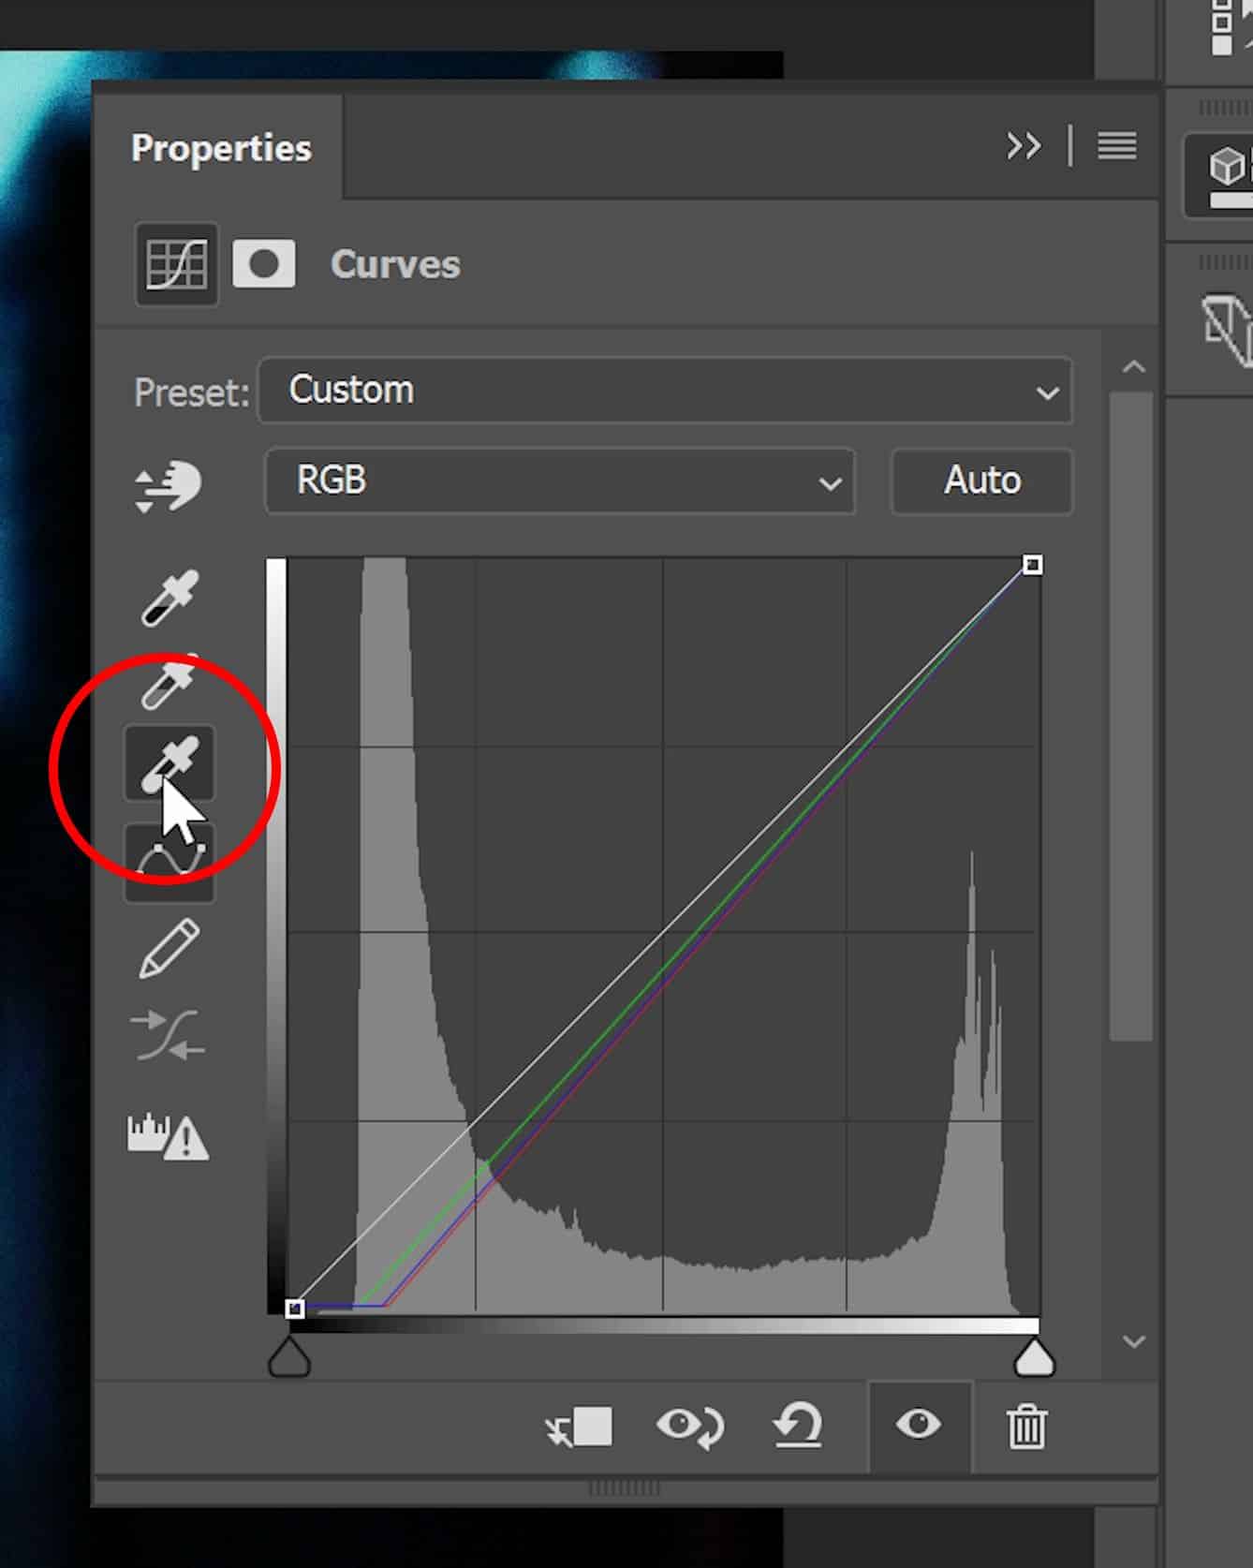Open Properties panel flyout menu
The image size is (1253, 1568).
pos(1117,146)
